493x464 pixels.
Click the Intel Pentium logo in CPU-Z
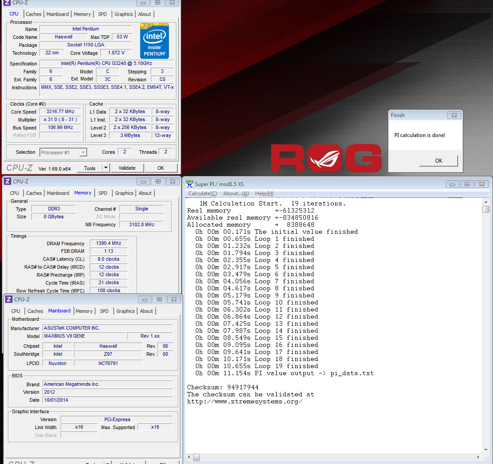click(154, 41)
